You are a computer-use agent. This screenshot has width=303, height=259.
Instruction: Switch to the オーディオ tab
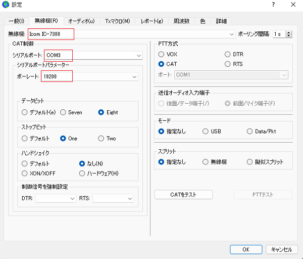point(81,21)
